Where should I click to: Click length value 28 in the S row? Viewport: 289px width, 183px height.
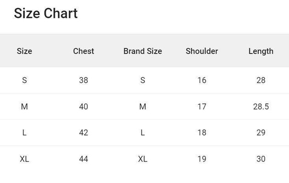click(x=261, y=81)
